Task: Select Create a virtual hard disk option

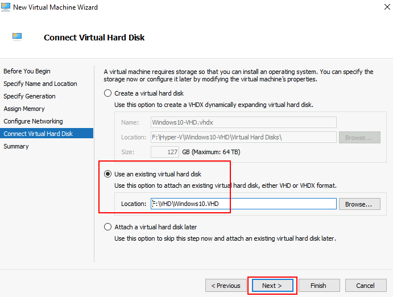Action: 107,93
